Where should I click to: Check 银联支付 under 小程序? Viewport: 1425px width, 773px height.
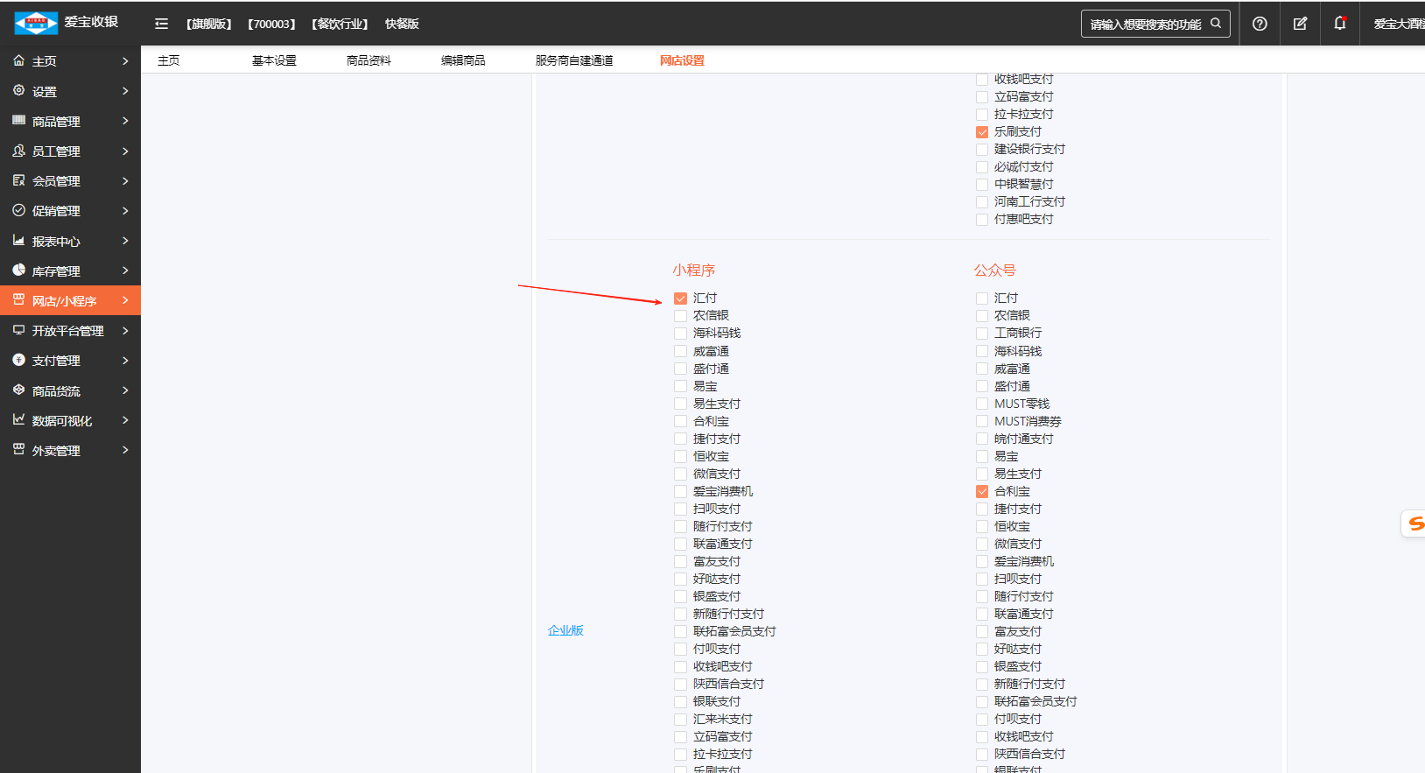[680, 701]
